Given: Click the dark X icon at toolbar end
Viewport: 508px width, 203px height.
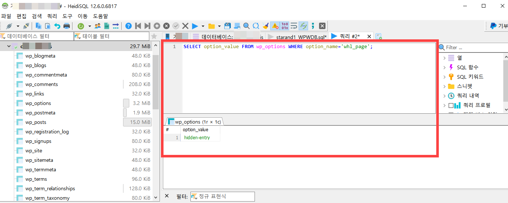Looking at the screenshot, I should coord(322,26).
